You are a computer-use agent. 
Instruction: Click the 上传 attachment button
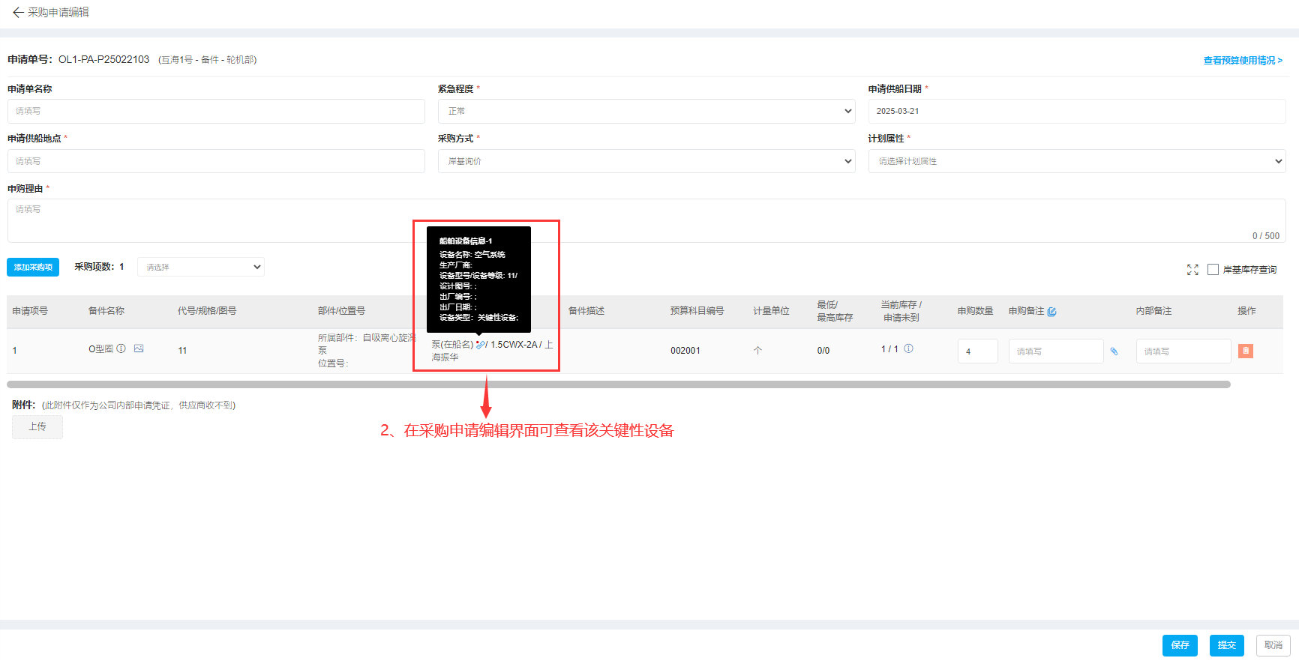click(37, 427)
